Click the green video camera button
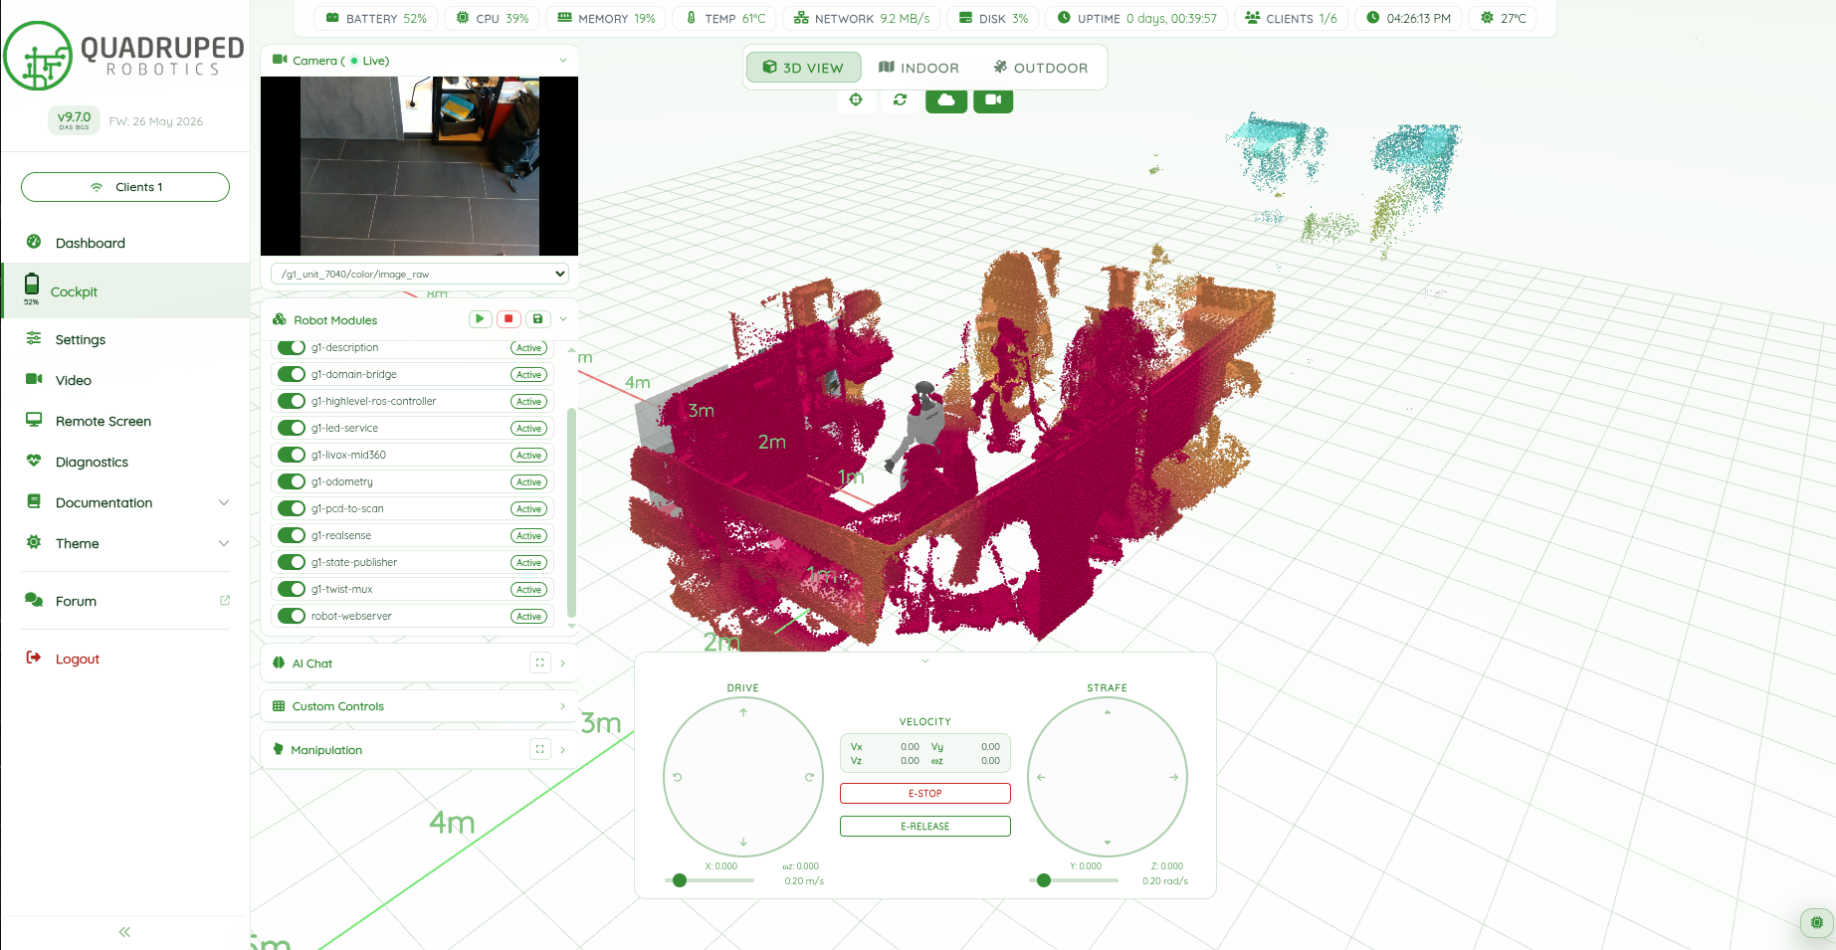1836x950 pixels. point(993,99)
